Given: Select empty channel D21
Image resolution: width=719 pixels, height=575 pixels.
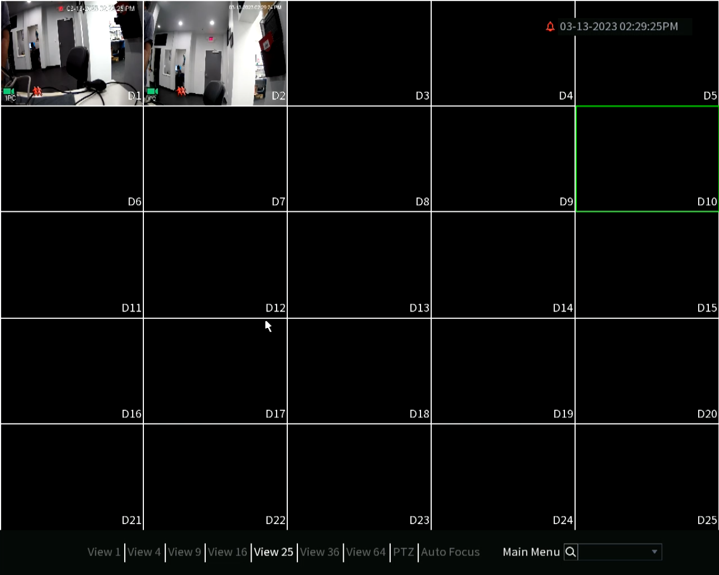Looking at the screenshot, I should [x=72, y=477].
